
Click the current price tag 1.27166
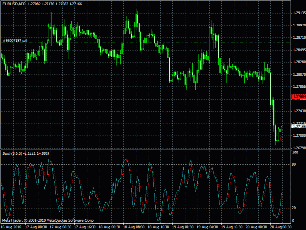pos(299,127)
